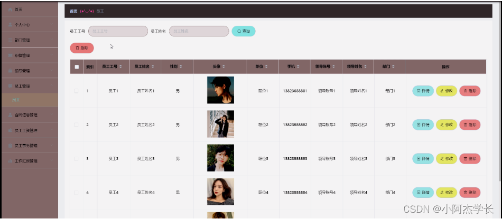The height and width of the screenshot is (219, 502).
Task: Click phone number 13823888883
Action: [295, 158]
